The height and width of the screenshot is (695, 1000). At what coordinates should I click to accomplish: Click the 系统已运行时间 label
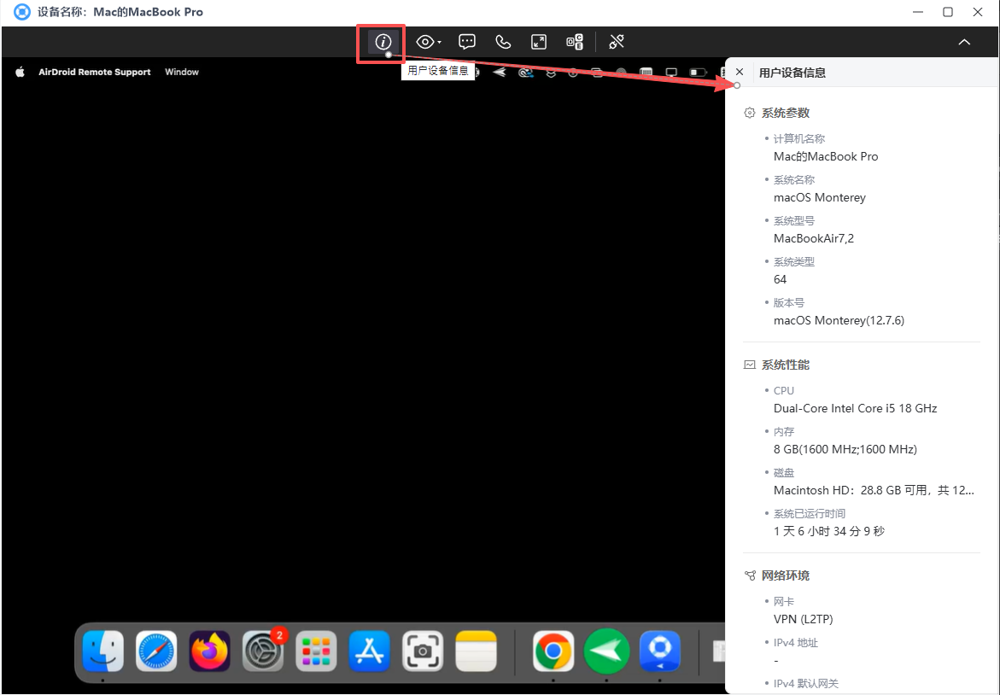click(x=810, y=514)
